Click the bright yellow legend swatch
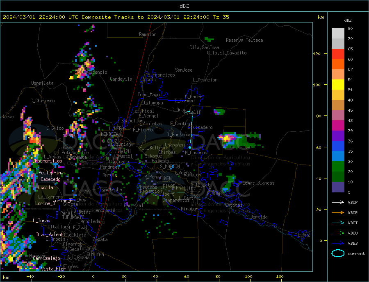This screenshot has height=282, width=369. point(338,85)
